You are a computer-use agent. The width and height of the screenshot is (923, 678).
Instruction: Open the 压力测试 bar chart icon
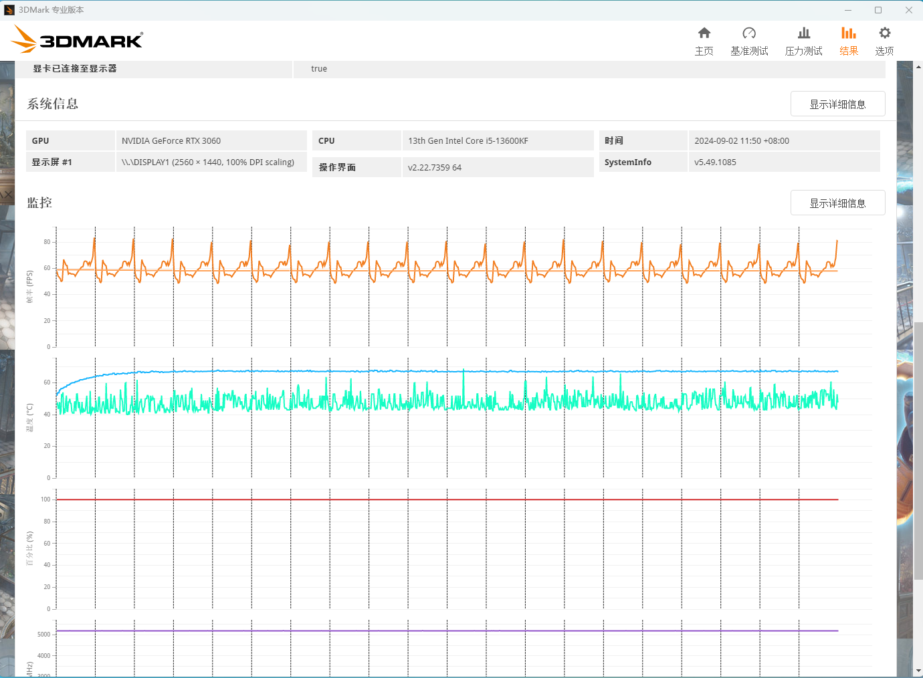[804, 33]
